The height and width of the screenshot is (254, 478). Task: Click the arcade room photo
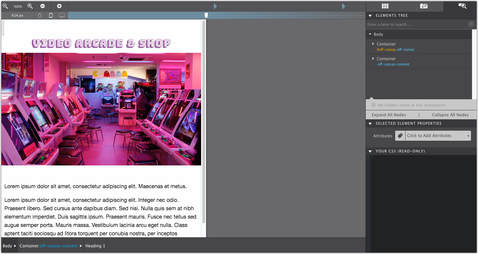click(x=101, y=109)
